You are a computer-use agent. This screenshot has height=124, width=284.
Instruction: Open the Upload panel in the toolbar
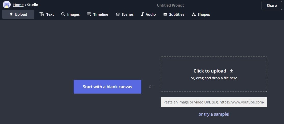tap(18, 14)
